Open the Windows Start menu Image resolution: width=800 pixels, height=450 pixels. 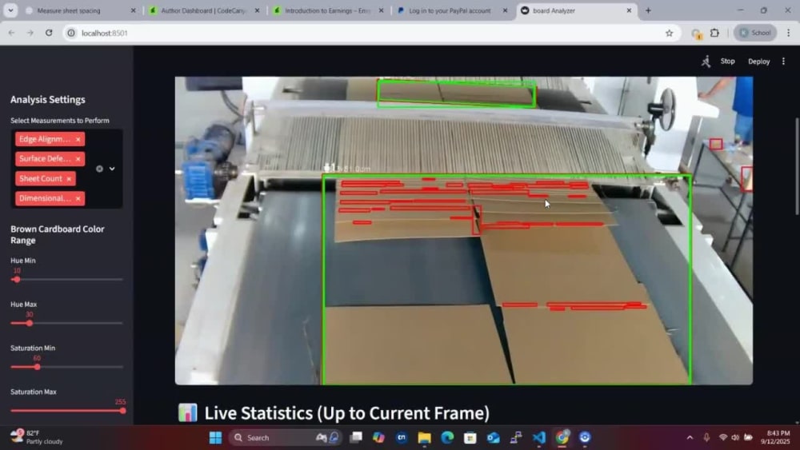tap(215, 437)
